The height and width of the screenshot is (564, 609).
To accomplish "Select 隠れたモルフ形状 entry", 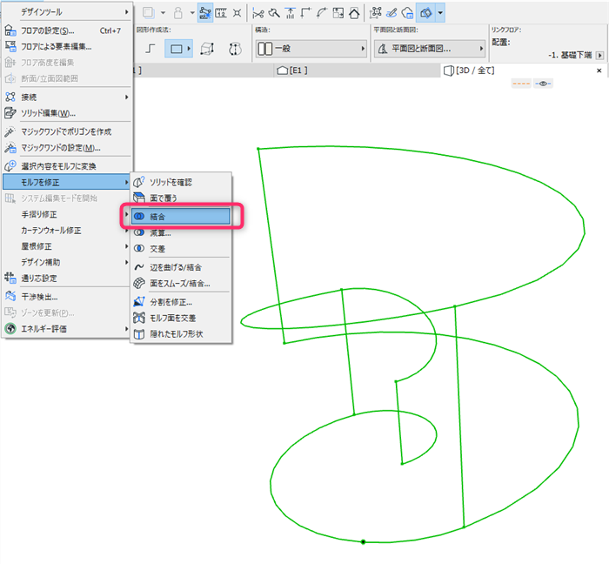I will (181, 333).
